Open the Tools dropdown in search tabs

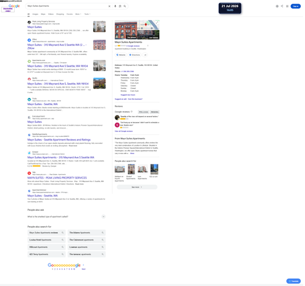[x=88, y=14]
